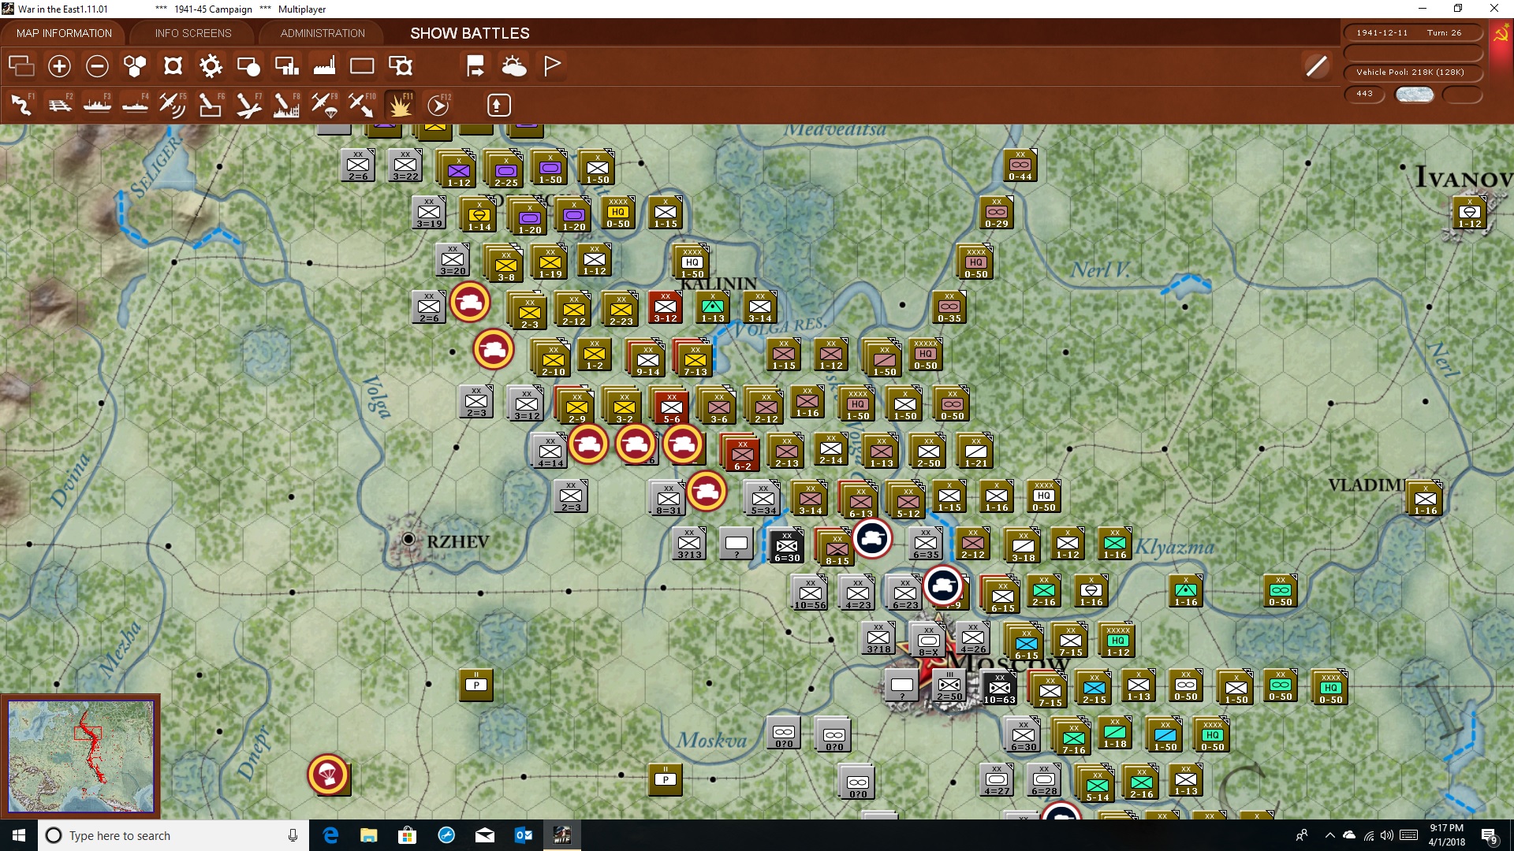Click the 443 value box
The width and height of the screenshot is (1514, 851).
1365,94
